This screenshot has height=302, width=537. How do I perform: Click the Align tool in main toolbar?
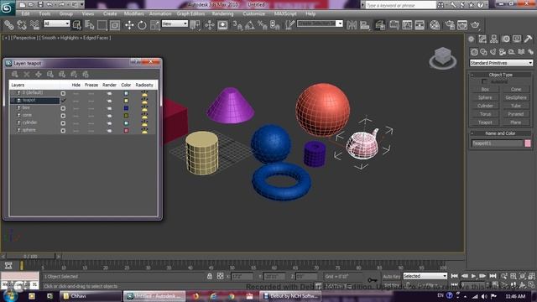pos(365,25)
